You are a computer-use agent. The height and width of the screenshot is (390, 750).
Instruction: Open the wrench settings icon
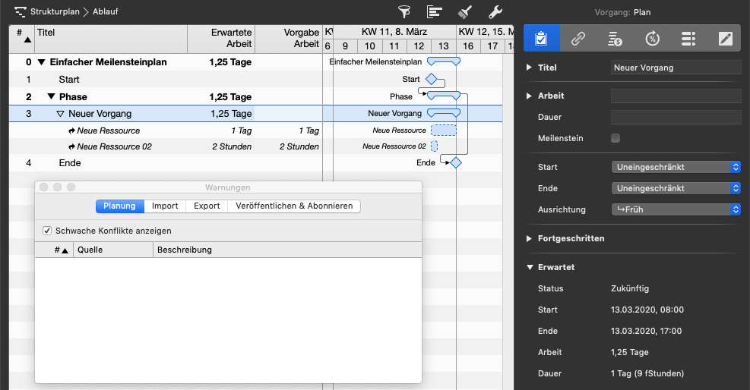click(494, 11)
